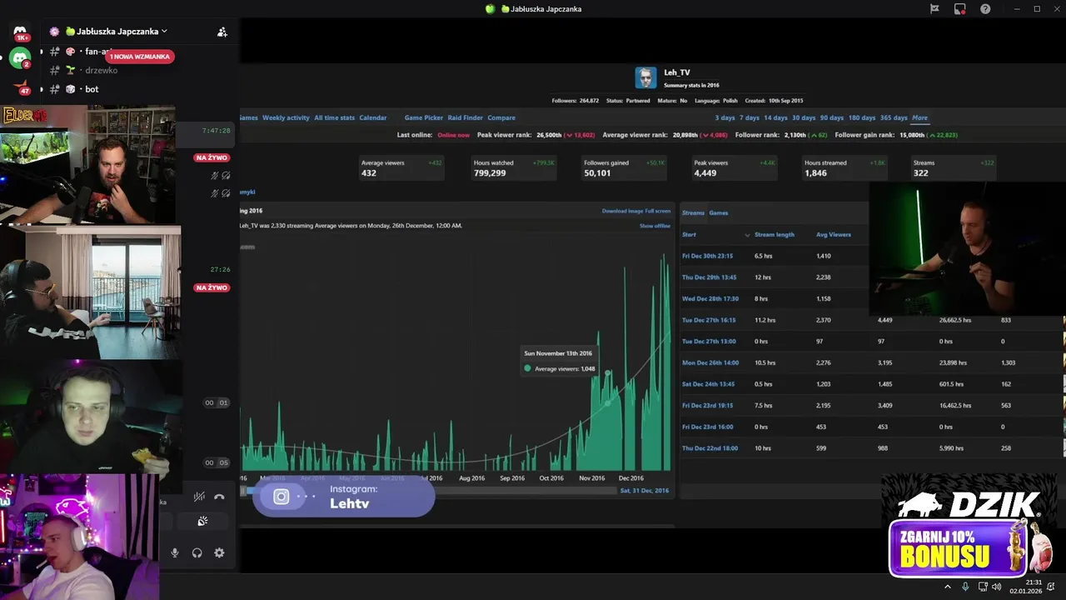The image size is (1066, 600).
Task: Click the recording indicator icon in title bar
Action: [x=960, y=9]
